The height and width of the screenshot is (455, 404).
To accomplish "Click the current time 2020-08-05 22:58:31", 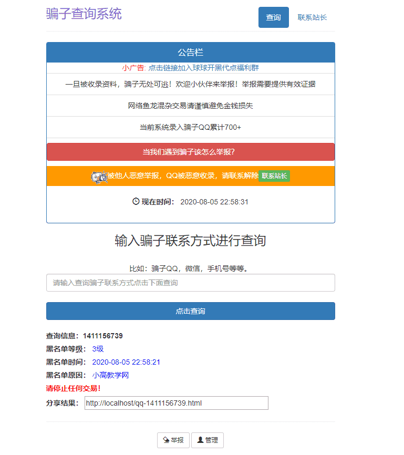I will [x=214, y=202].
